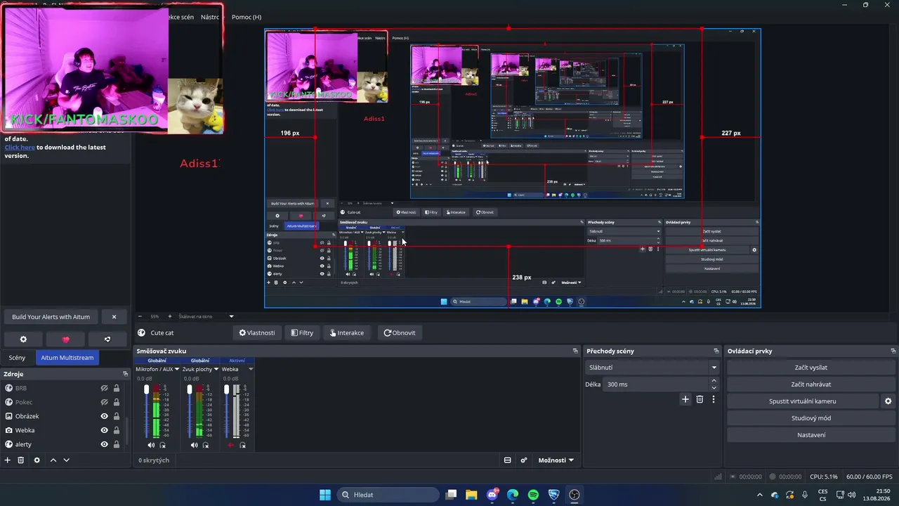Move the selected source up
This screenshot has height=506, width=899.
(x=53, y=460)
